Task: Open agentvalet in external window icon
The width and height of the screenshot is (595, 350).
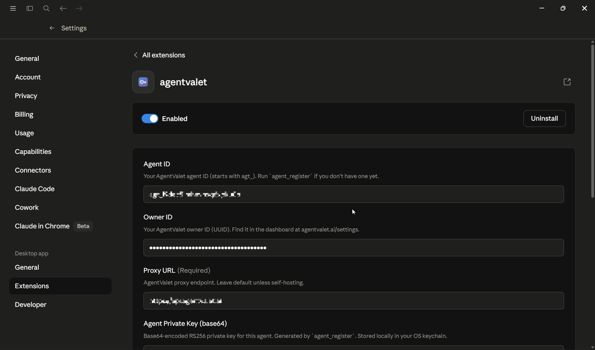Action: [x=567, y=82]
